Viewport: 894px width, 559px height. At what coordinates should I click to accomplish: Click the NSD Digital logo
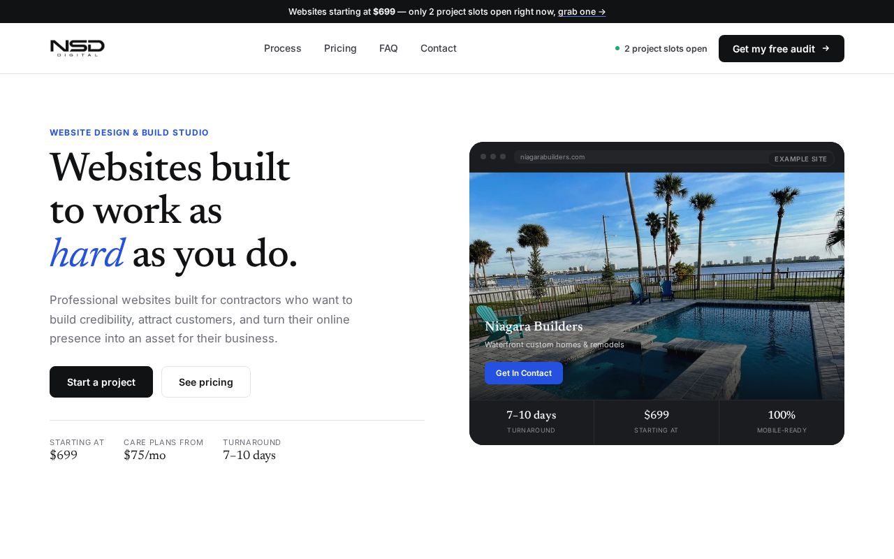tap(78, 48)
